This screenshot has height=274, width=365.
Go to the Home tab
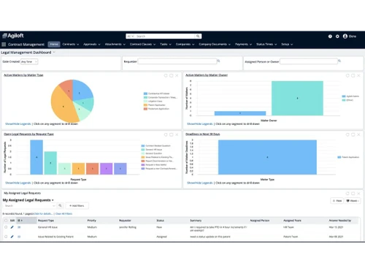pos(54,45)
